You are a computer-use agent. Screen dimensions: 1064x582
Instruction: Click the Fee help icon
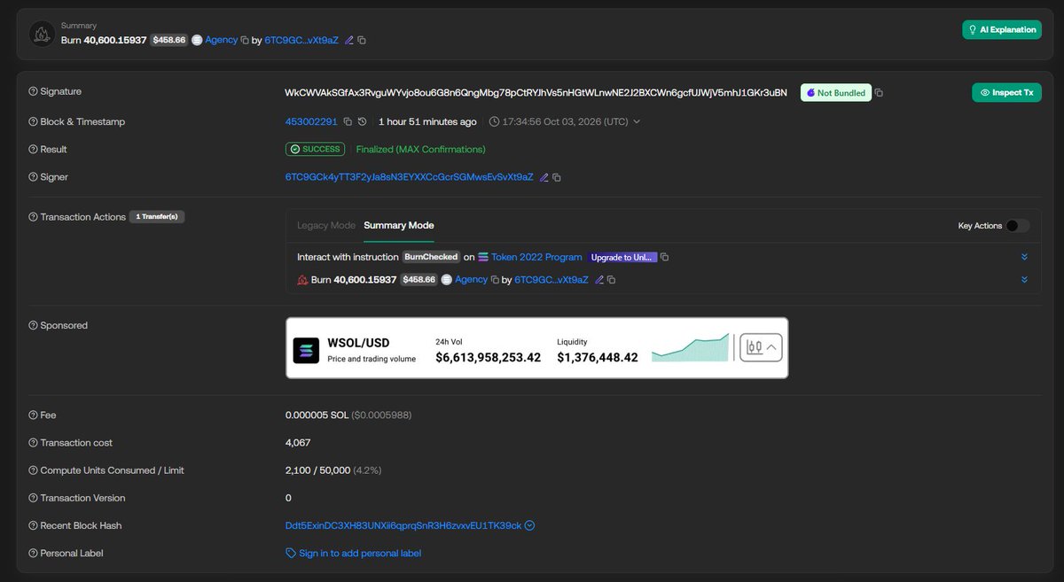pyautogui.click(x=33, y=415)
